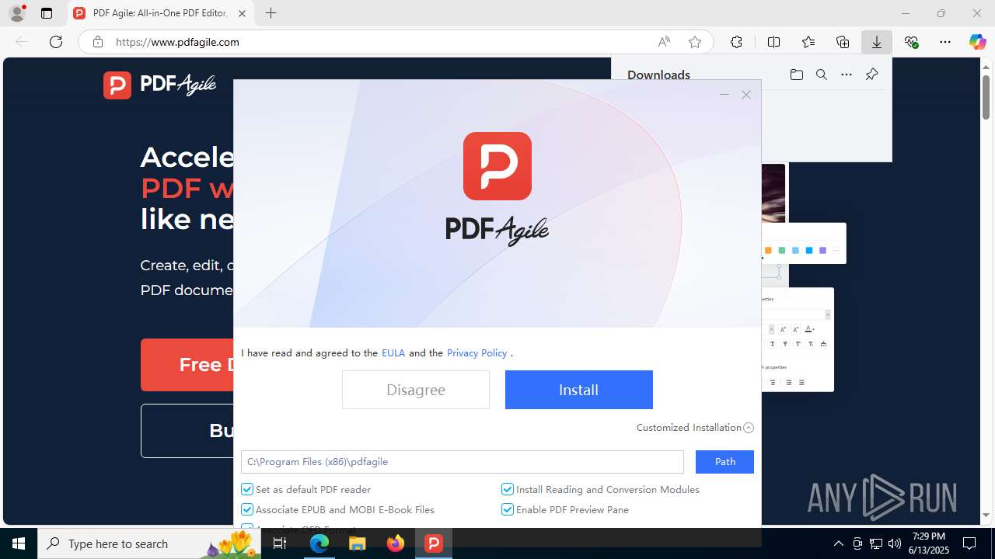Open Browser essentials icon

(x=911, y=42)
